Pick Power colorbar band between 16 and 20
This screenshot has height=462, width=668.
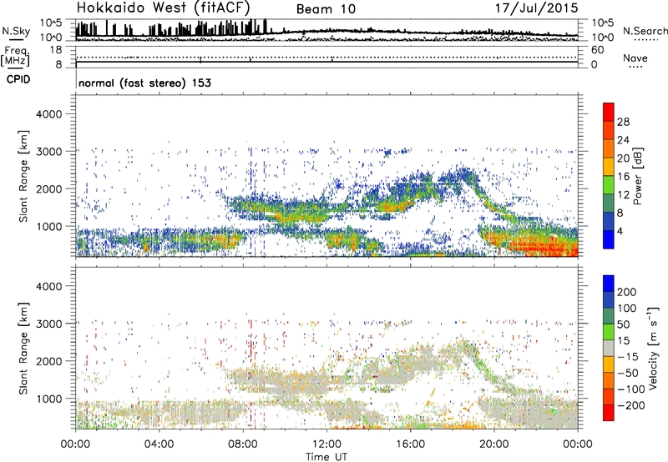click(x=609, y=167)
